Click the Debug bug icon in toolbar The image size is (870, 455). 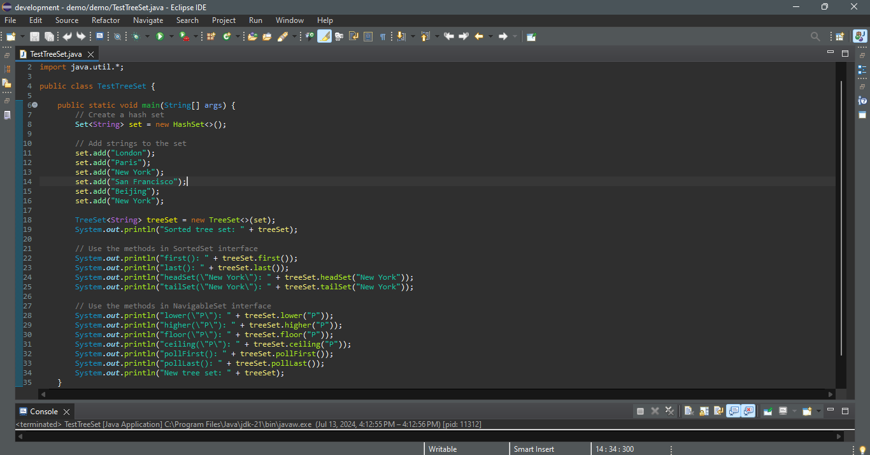(x=136, y=37)
